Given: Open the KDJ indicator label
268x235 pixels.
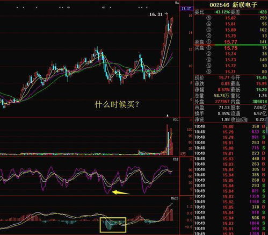Looking at the screenshot, I should coord(176,159).
